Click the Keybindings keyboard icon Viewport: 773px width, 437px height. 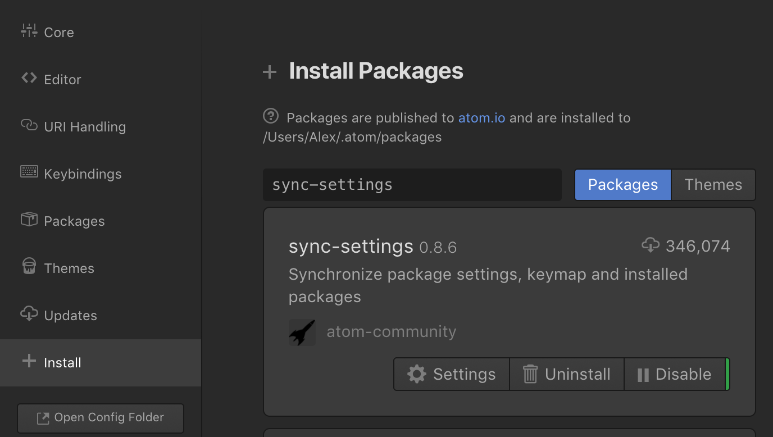(x=29, y=172)
